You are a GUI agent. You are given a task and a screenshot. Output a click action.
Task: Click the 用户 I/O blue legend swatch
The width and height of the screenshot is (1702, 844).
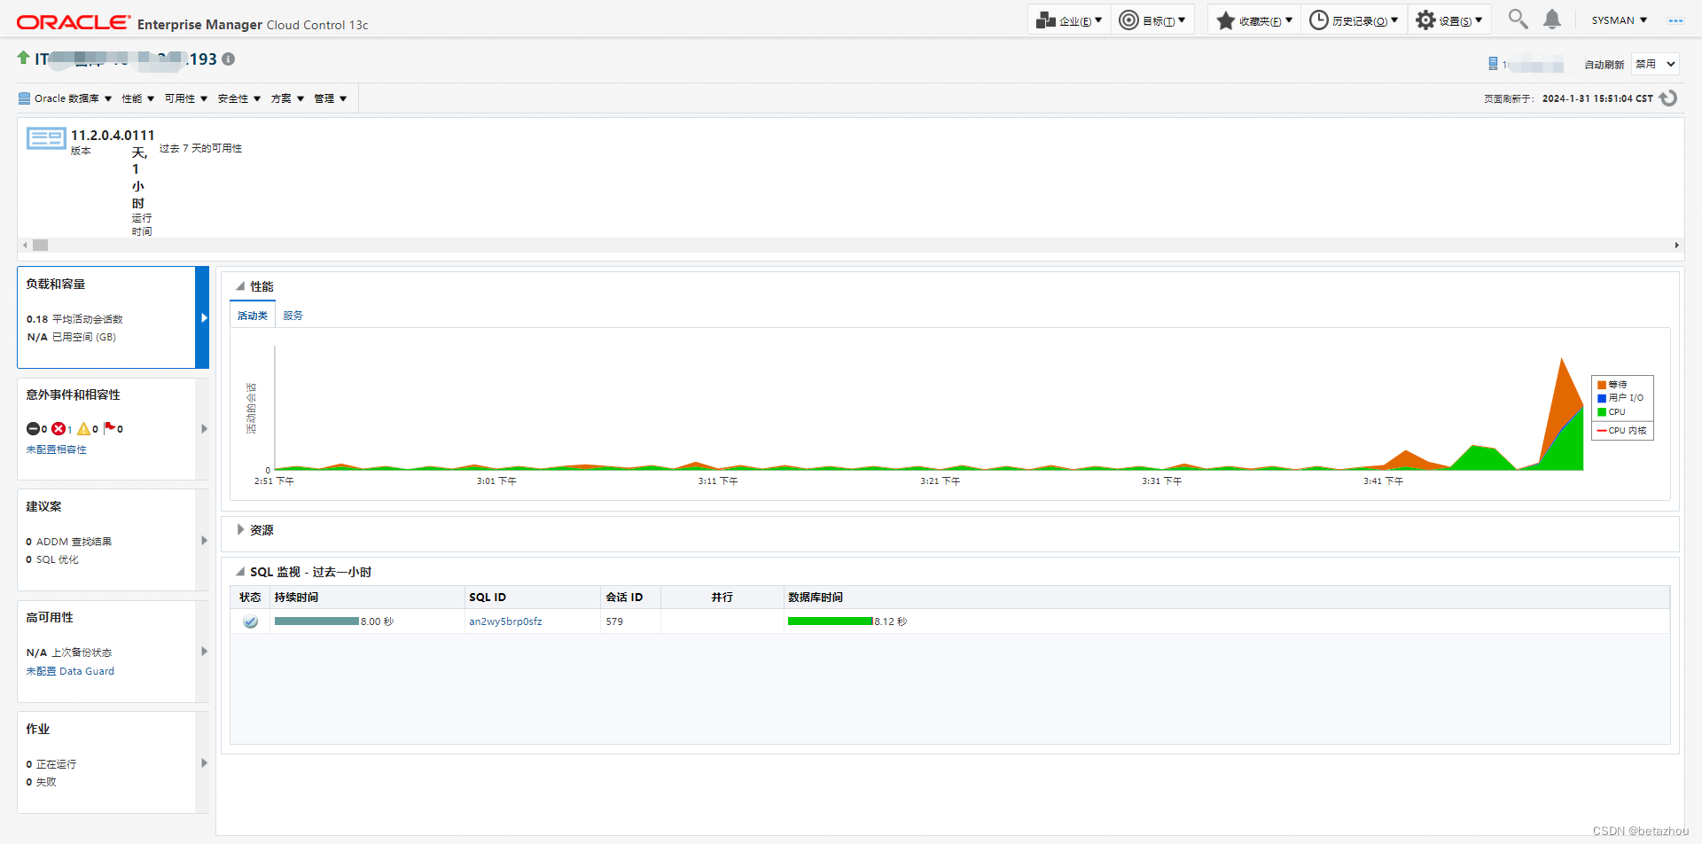pyautogui.click(x=1602, y=398)
